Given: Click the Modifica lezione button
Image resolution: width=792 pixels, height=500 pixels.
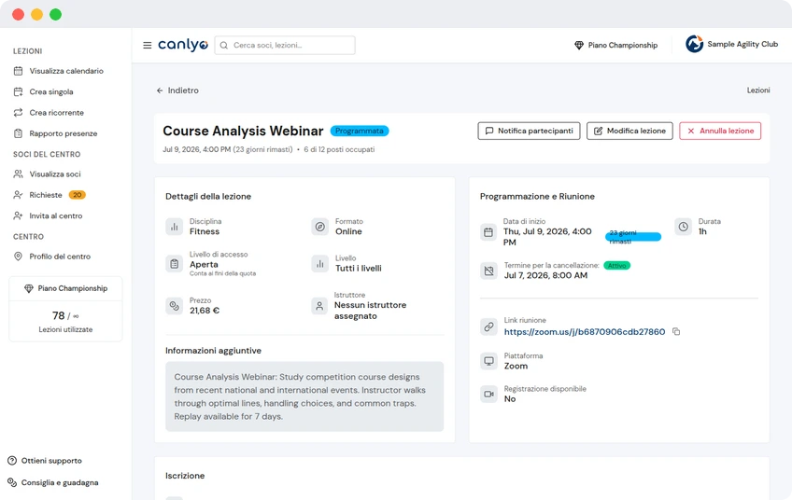Looking at the screenshot, I should click(x=629, y=131).
